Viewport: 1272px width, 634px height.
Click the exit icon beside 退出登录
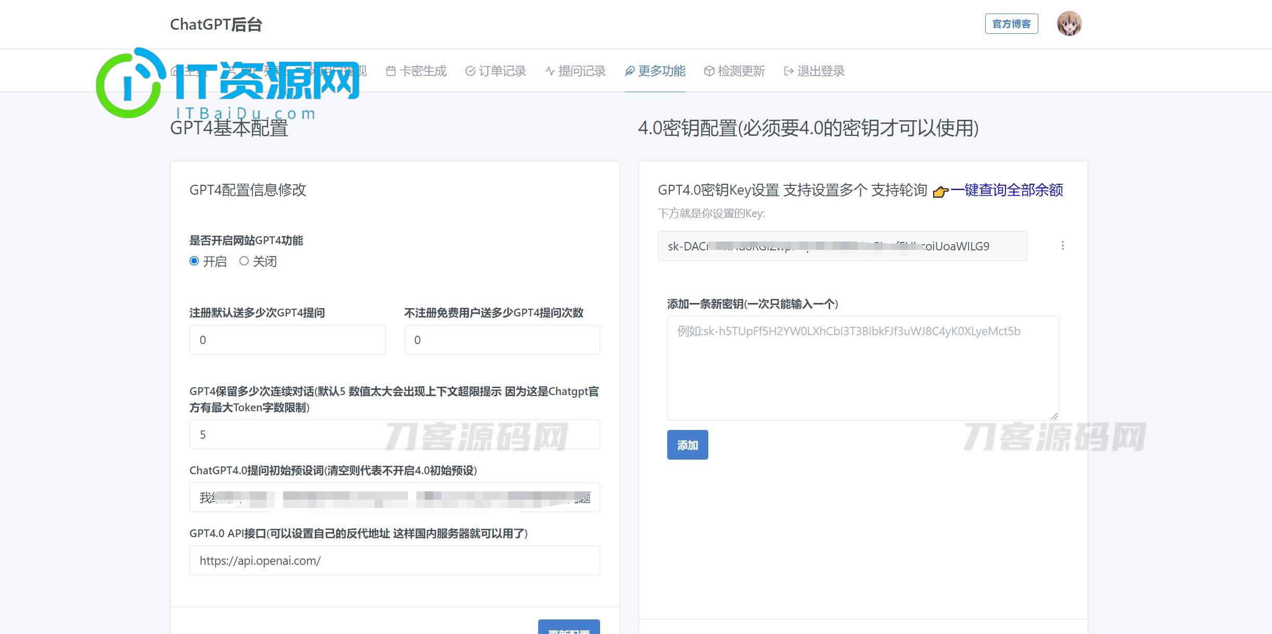coord(789,71)
